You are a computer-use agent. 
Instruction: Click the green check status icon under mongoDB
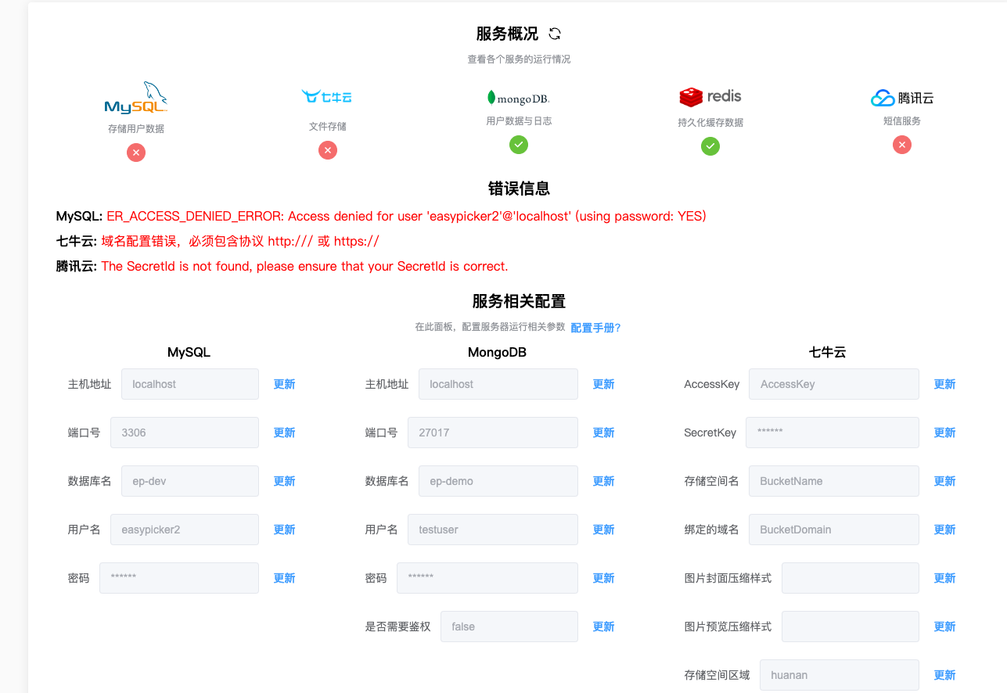click(519, 145)
